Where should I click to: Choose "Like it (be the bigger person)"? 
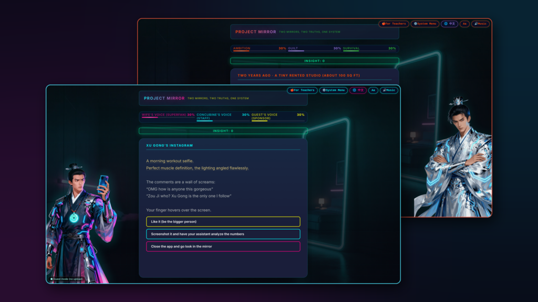pyautogui.click(x=223, y=222)
